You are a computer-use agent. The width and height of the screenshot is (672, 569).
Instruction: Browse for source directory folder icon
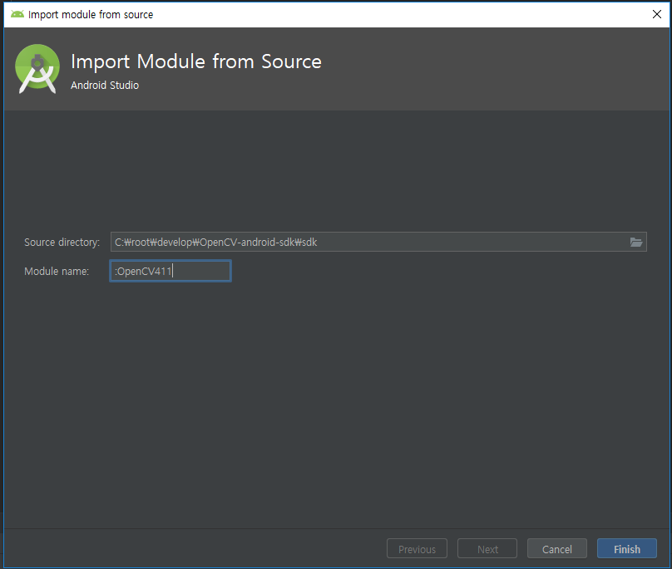(x=636, y=243)
